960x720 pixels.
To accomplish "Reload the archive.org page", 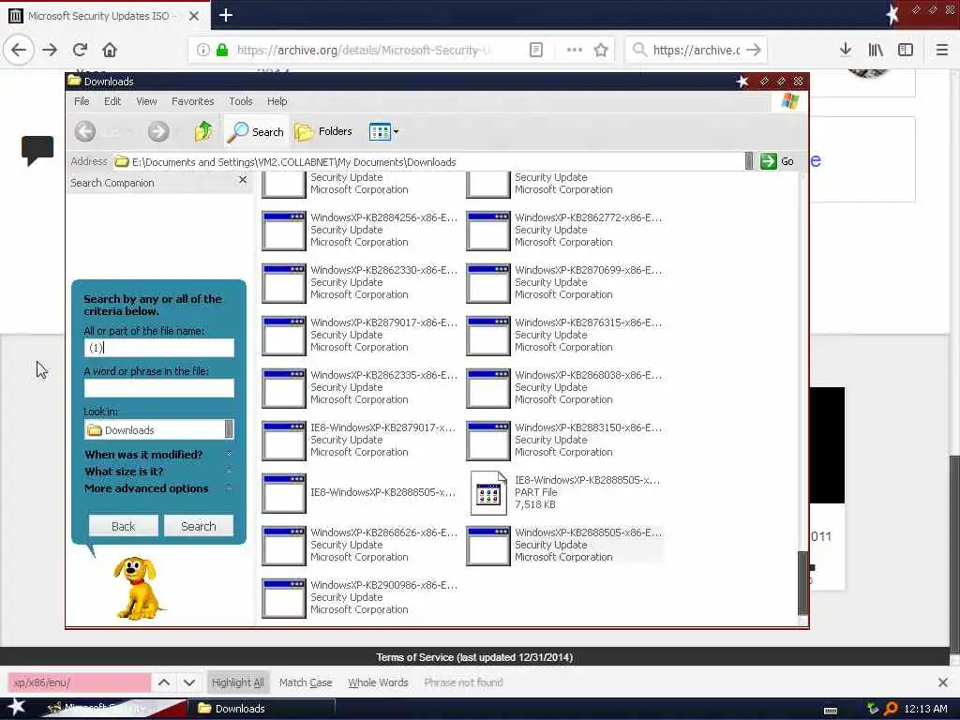I will click(x=80, y=50).
